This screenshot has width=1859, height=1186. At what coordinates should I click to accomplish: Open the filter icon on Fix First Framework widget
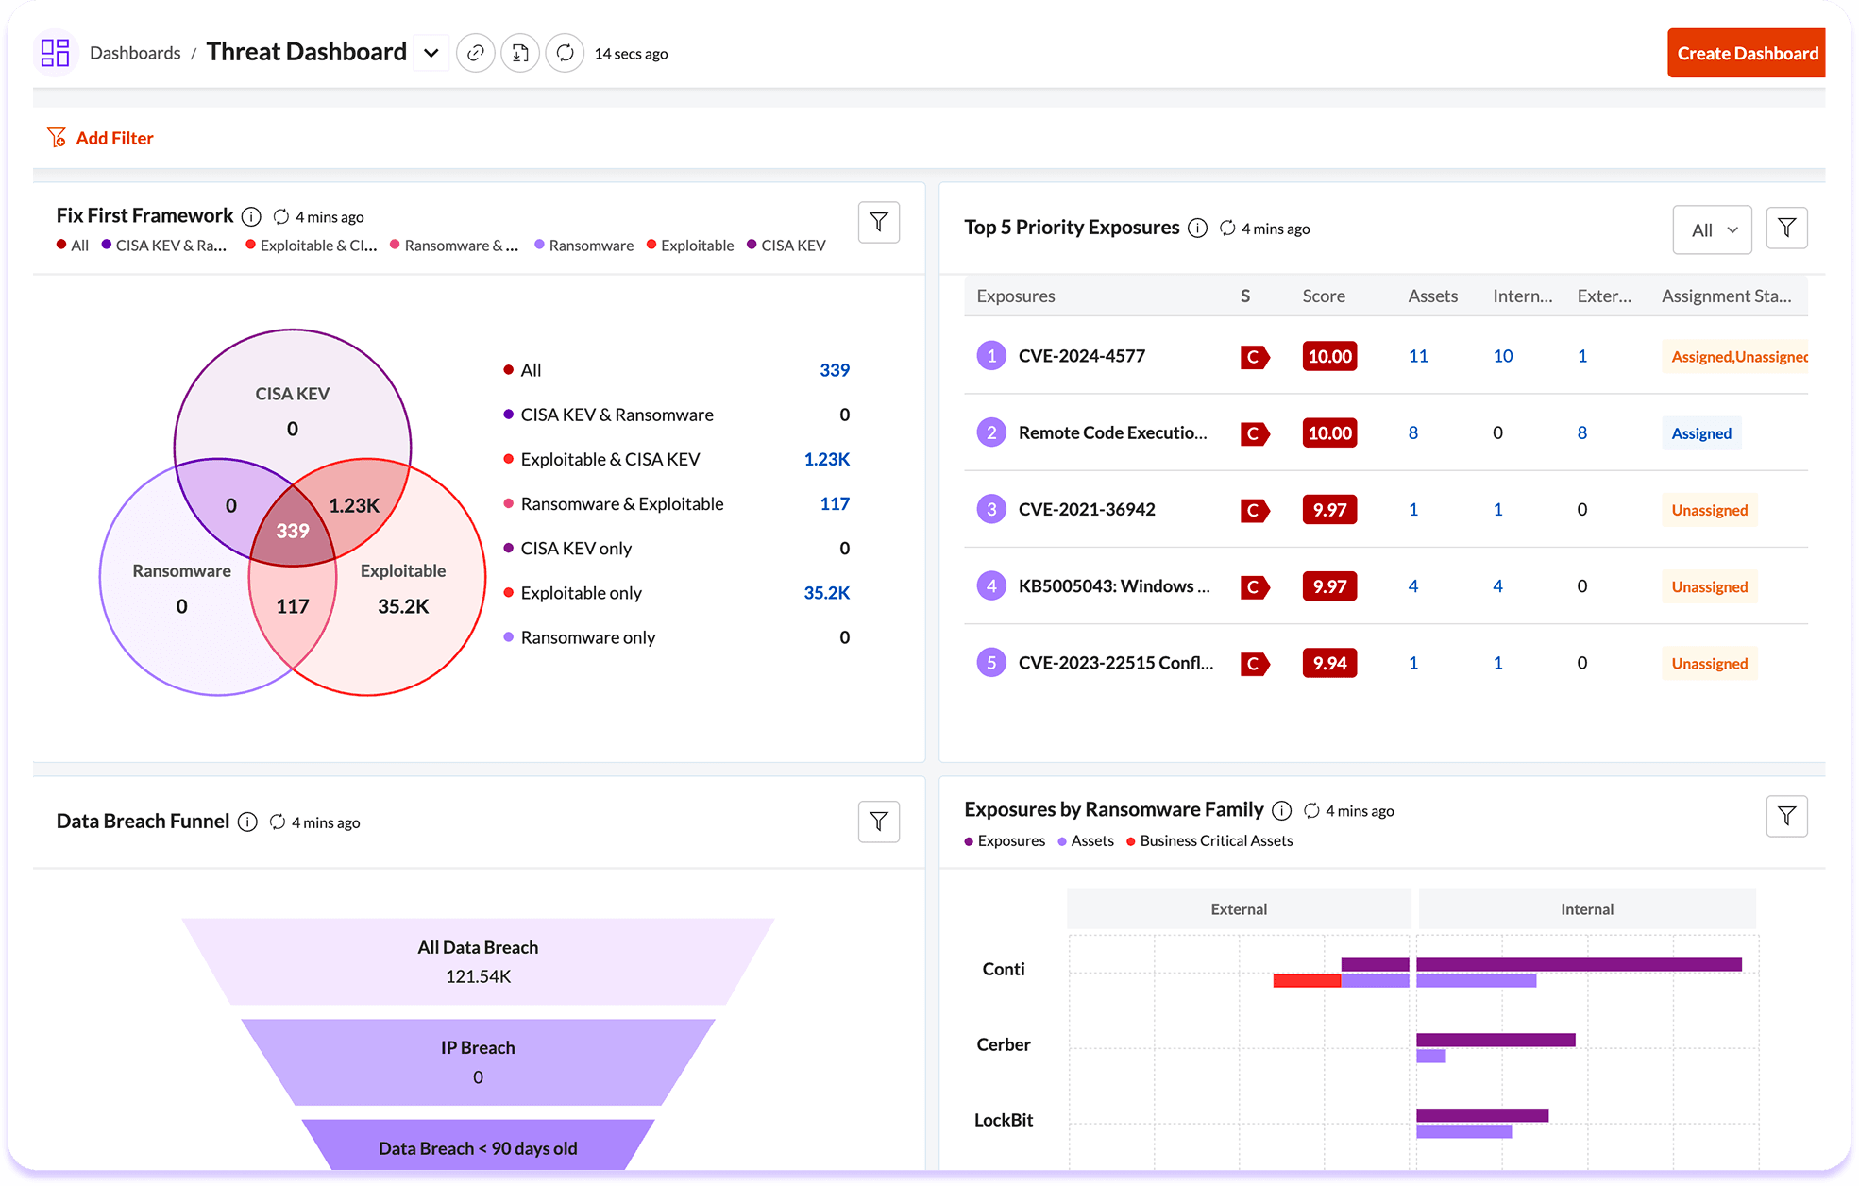(x=878, y=222)
